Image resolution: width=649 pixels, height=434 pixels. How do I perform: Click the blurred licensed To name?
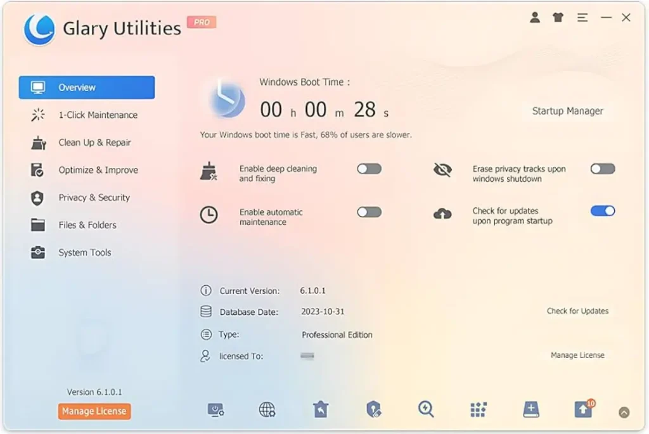(x=307, y=356)
